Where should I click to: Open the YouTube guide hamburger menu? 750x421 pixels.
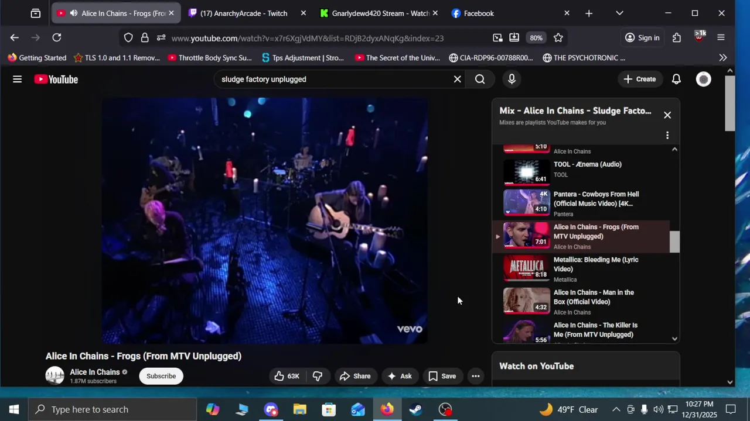[17, 79]
